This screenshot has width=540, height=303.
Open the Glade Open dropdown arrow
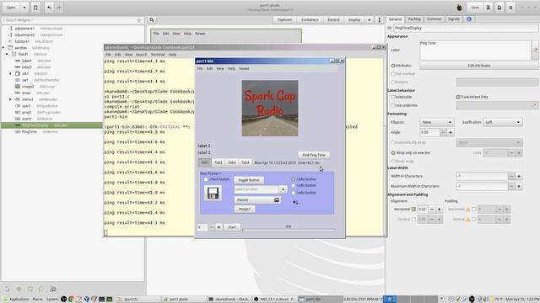(24, 8)
